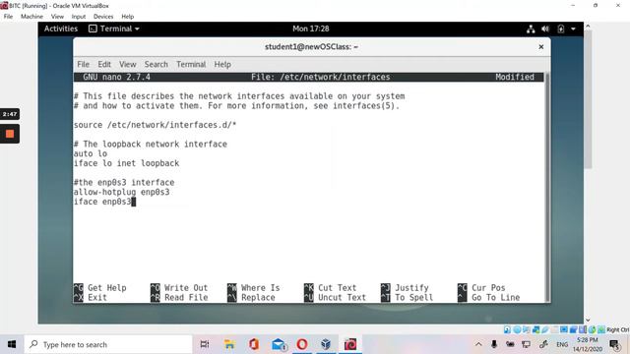This screenshot has width=630, height=354.
Task: Show hidden system tray icons
Action: (x=478, y=344)
